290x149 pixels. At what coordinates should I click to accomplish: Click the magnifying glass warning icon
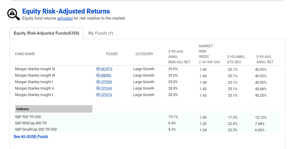click(x=13, y=14)
